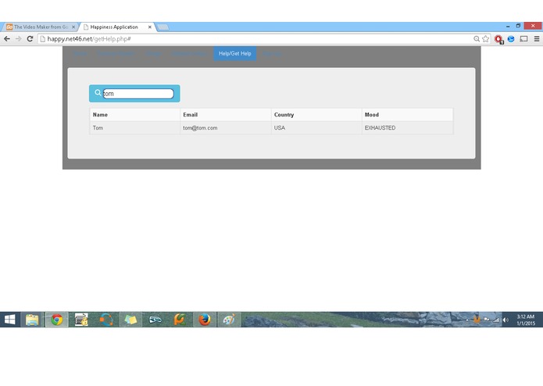Click the search box containing "tom"
This screenshot has width=543, height=386.
[x=138, y=94]
